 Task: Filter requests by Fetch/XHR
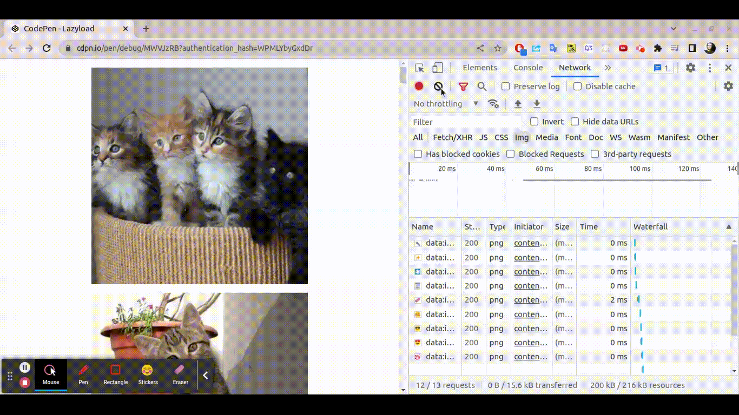tap(452, 137)
